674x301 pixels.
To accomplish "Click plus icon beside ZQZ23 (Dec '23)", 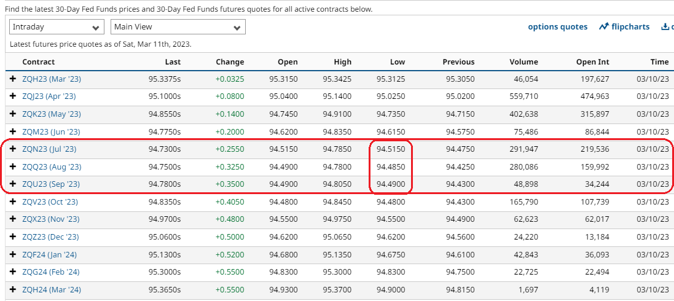I will click(13, 237).
